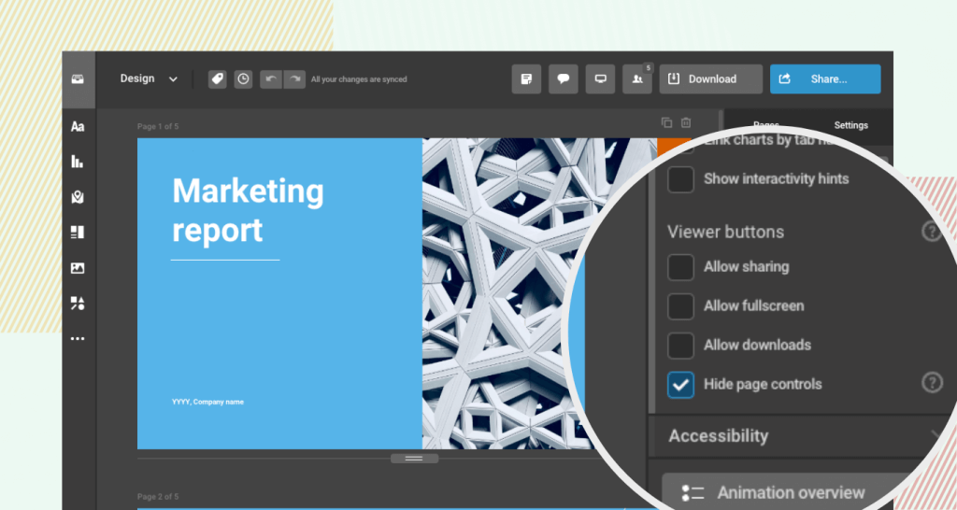Click the version history clock icon
957x510 pixels.
243,79
